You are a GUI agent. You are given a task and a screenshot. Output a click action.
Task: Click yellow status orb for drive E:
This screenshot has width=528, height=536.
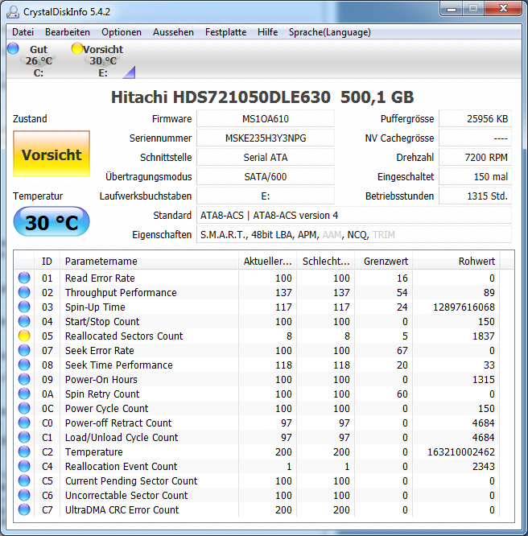pyautogui.click(x=77, y=48)
